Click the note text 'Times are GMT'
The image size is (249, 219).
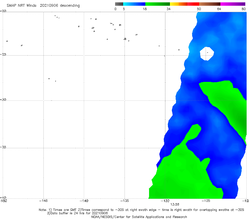[65, 210]
